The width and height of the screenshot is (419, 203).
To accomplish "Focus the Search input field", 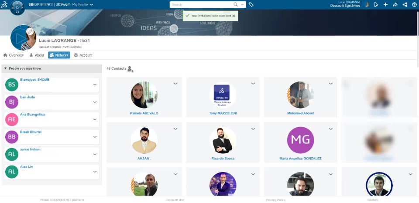I will coord(202,4).
